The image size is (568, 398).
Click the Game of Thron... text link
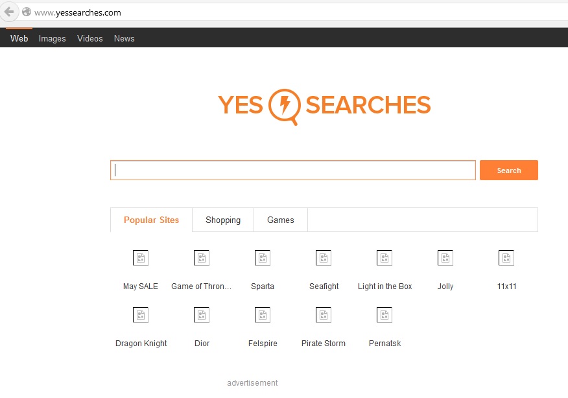(202, 287)
